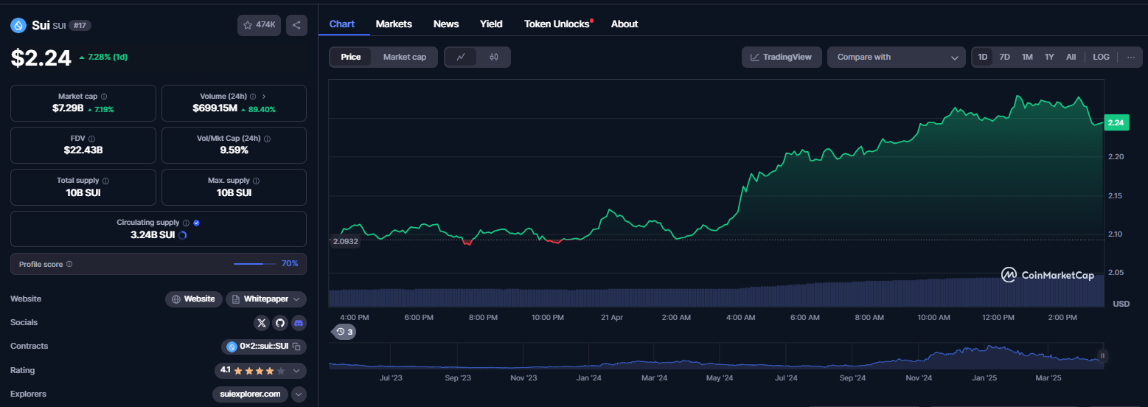Viewport: 1148px width, 407px height.
Task: Add Sui to watchlist via star button
Action: pyautogui.click(x=259, y=25)
